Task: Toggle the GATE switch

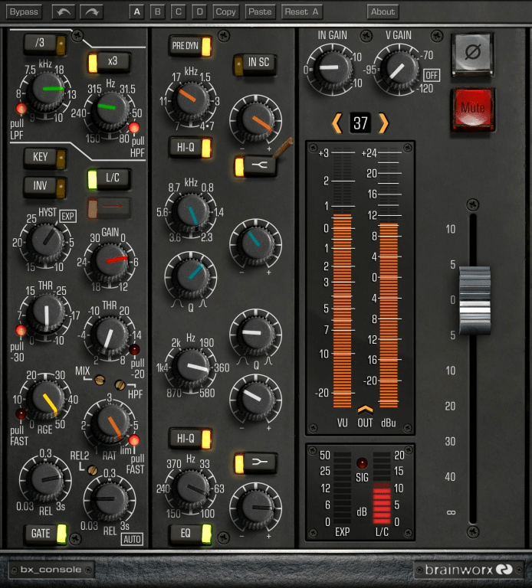Action: click(x=46, y=534)
